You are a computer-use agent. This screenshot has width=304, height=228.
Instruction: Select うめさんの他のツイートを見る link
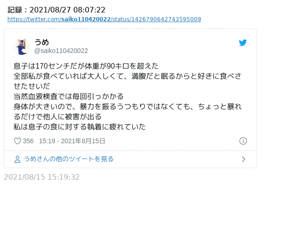[69, 159]
